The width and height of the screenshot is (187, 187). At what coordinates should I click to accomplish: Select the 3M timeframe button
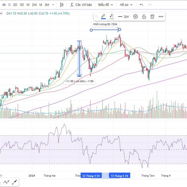tap(46, 5)
